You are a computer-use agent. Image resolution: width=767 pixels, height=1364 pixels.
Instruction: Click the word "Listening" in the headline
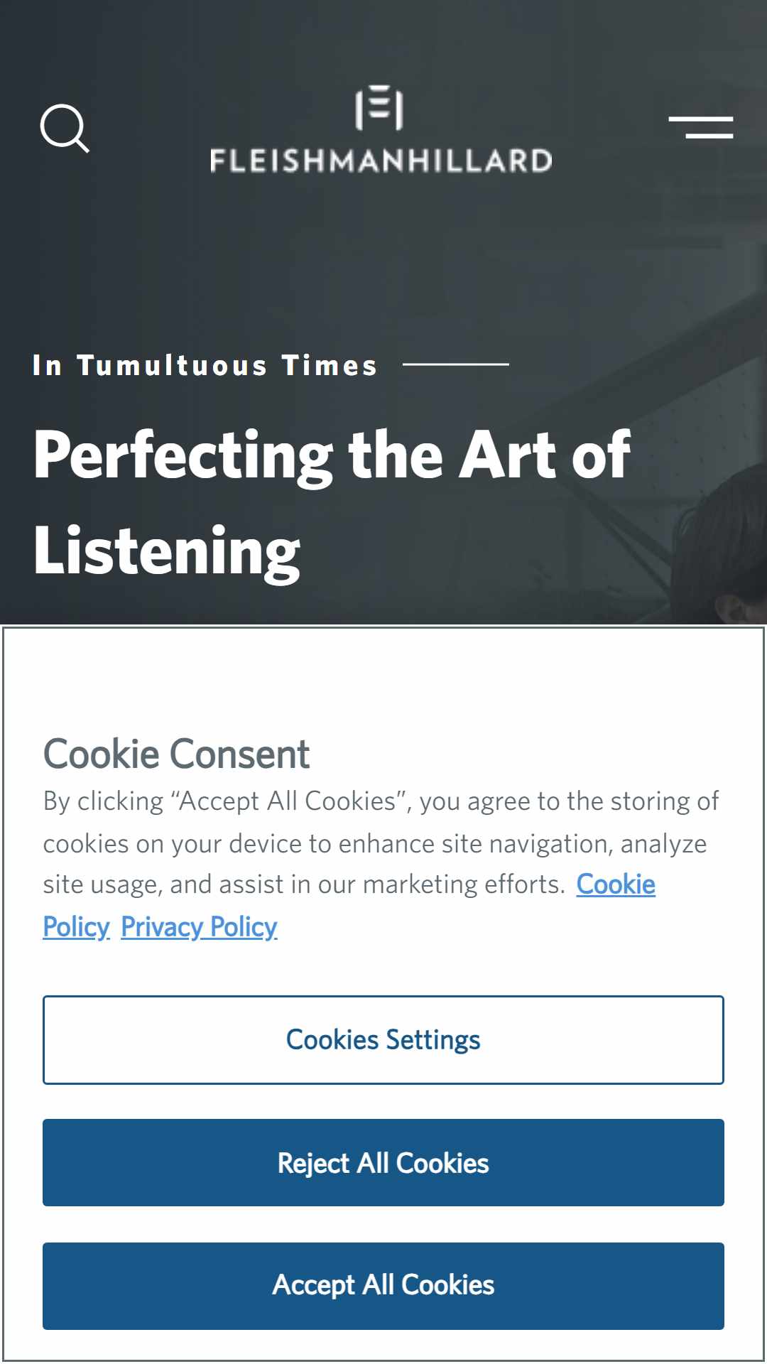click(167, 551)
